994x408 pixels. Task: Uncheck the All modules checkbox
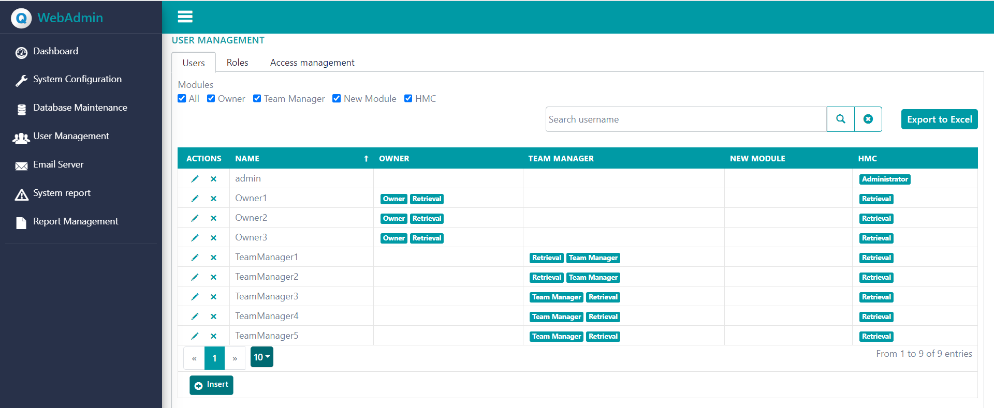click(x=182, y=98)
